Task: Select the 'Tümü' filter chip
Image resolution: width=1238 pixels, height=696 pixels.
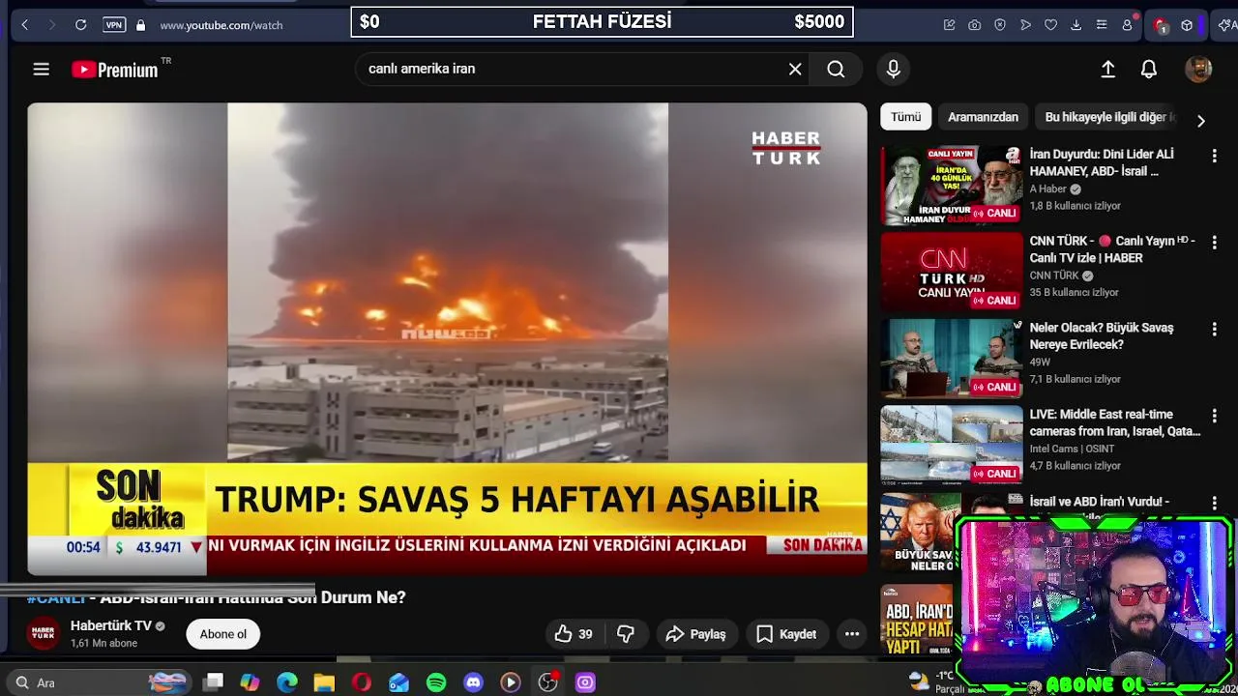Action: pos(906,117)
